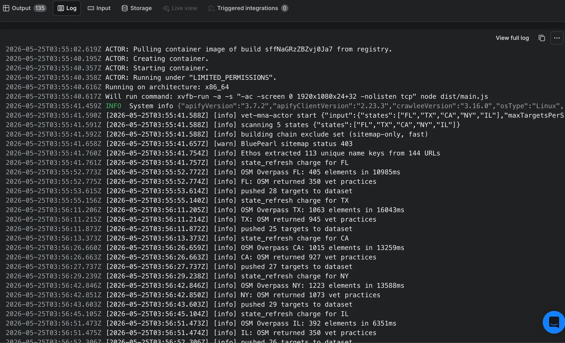This screenshot has height=343, width=565.
Task: Click 'CA: OSM returned 927 vet practices'
Action: coord(191,257)
